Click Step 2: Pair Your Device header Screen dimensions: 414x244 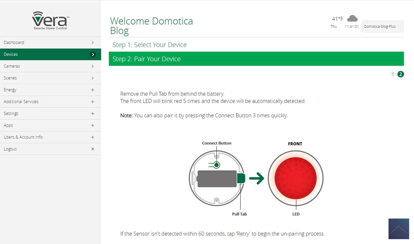click(x=256, y=59)
